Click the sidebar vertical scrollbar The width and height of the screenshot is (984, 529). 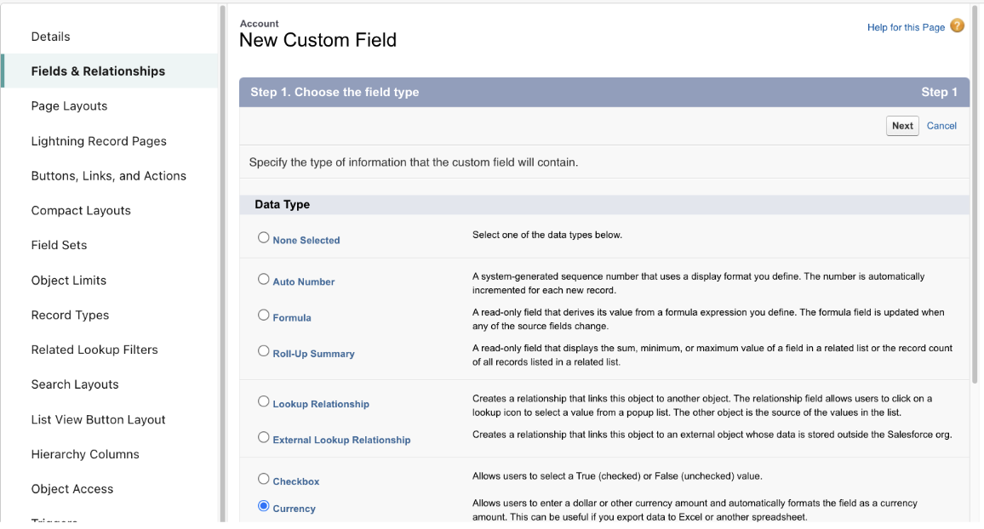222,264
